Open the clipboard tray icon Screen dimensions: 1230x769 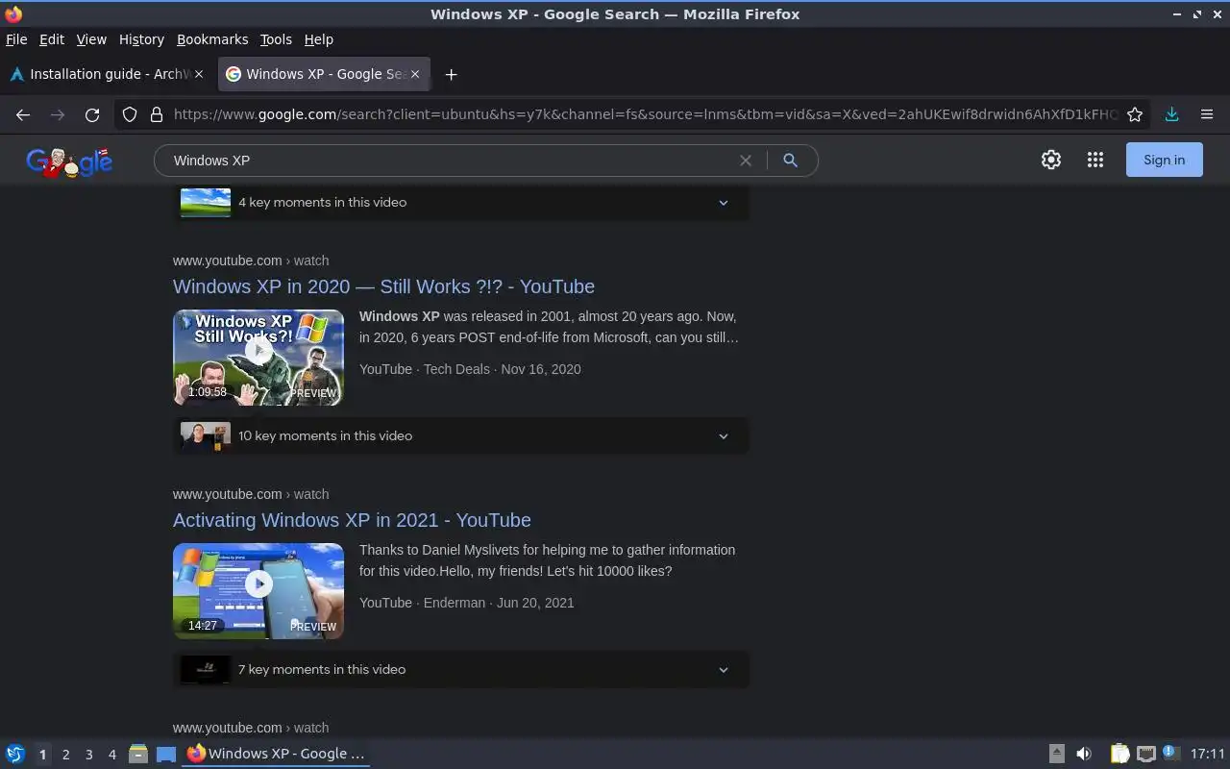[x=1119, y=754]
